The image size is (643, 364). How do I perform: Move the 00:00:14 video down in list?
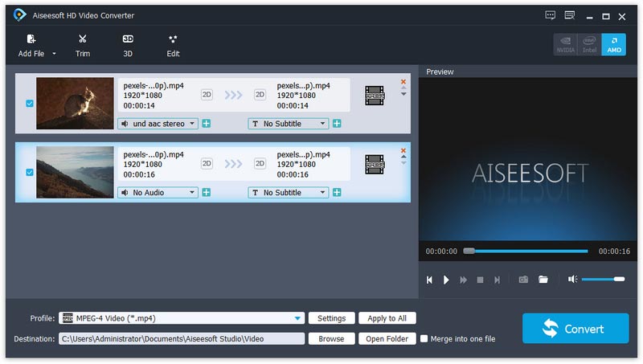click(403, 94)
